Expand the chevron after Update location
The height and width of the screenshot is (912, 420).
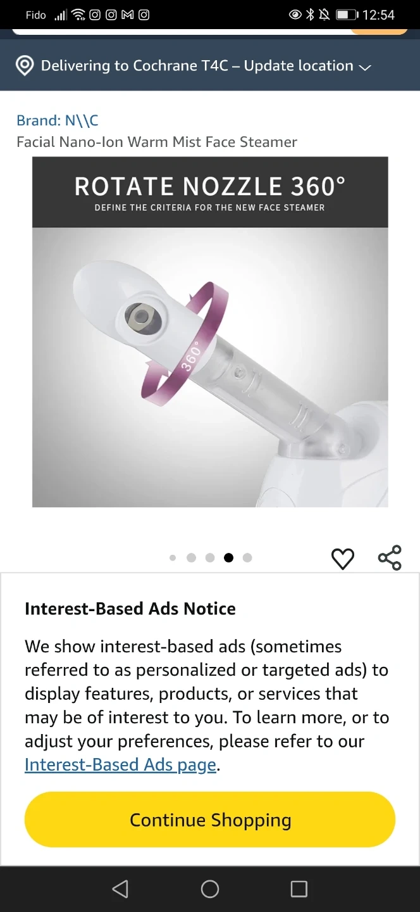(365, 67)
